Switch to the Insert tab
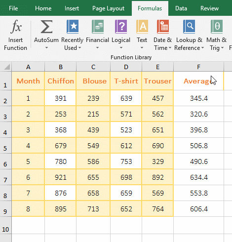The width and height of the screenshot is (232, 242). (x=72, y=8)
